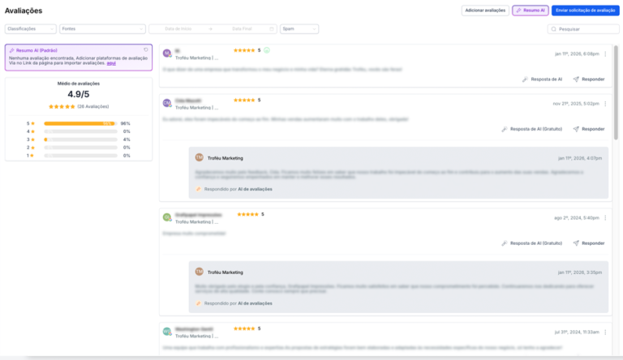
Task: Open kebab menu on the first review
Action: [x=604, y=54]
